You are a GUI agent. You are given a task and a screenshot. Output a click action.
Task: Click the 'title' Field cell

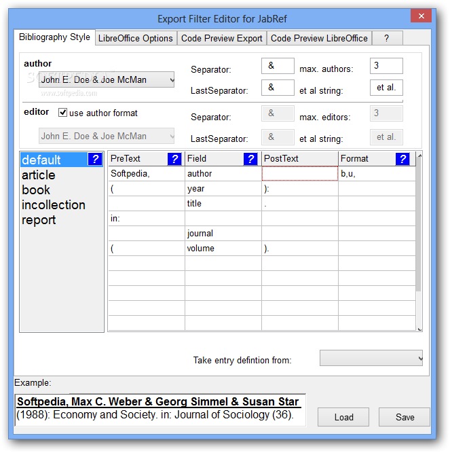click(223, 204)
